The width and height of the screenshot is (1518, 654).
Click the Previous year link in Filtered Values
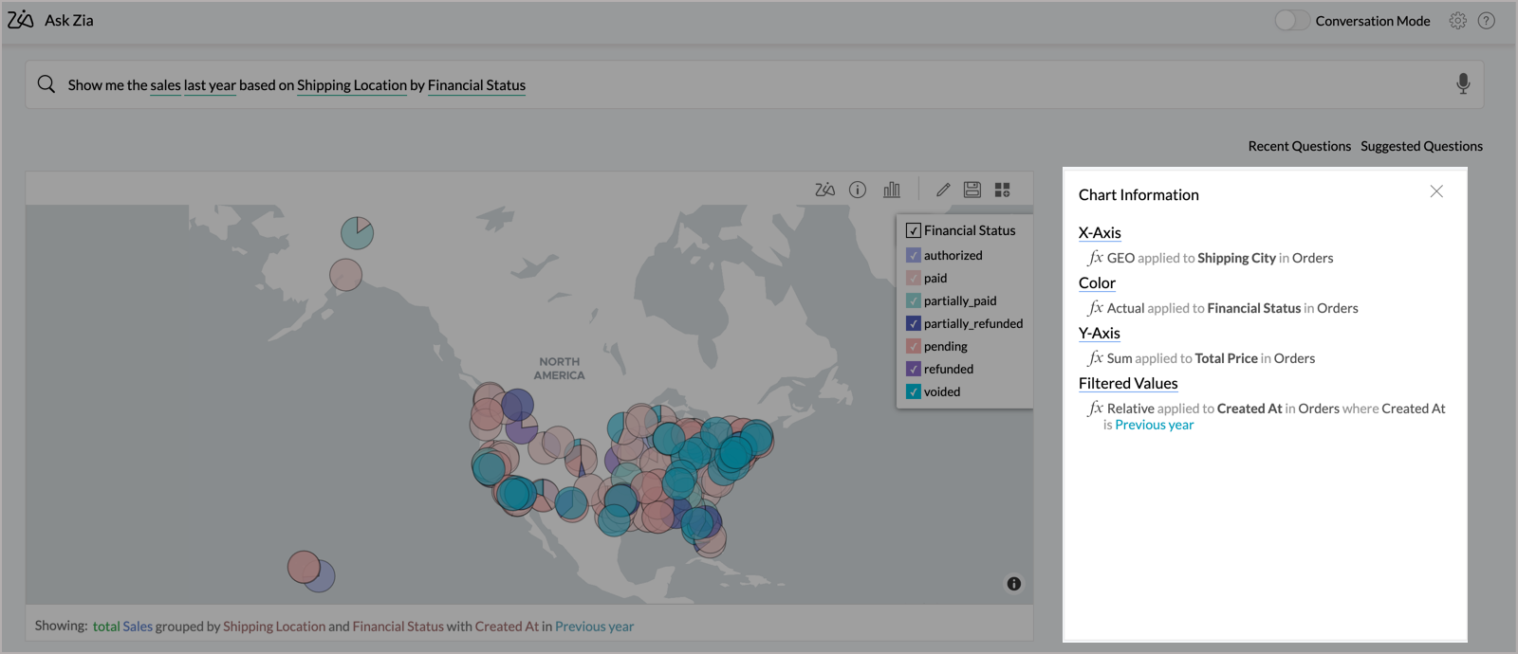[1154, 425]
